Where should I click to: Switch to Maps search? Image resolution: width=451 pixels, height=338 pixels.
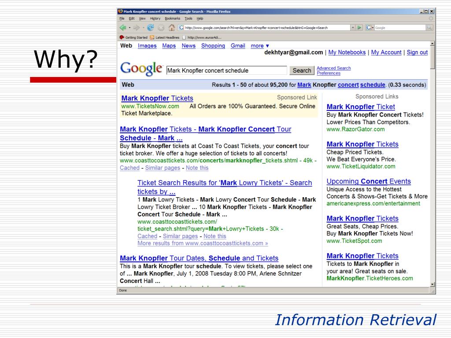(x=169, y=46)
